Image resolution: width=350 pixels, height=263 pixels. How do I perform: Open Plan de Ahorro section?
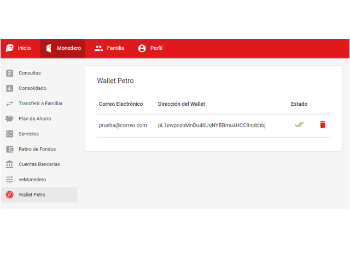tap(39, 119)
